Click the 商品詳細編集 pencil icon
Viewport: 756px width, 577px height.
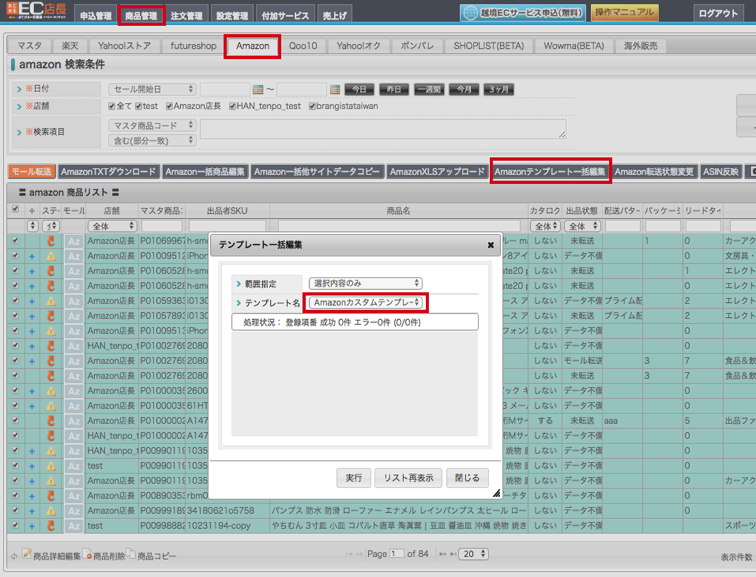pos(27,554)
